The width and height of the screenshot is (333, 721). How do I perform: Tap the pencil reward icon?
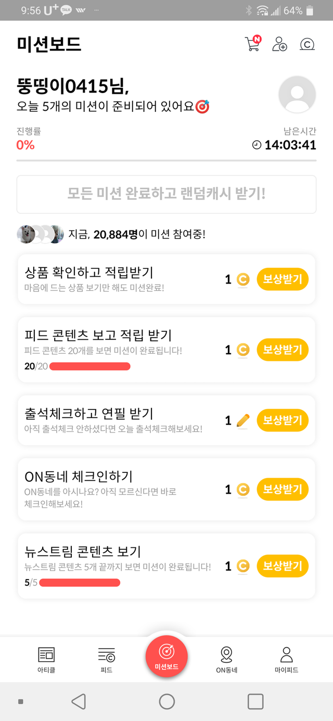point(242,420)
